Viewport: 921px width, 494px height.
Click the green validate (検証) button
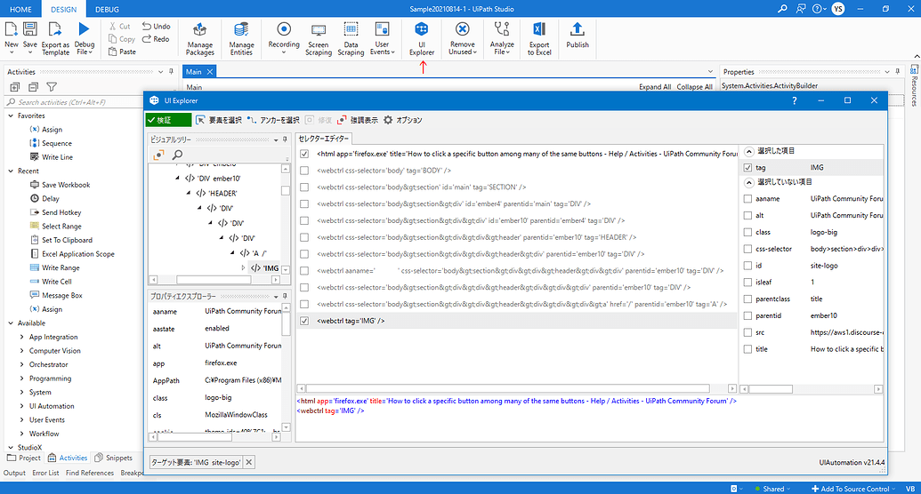pos(168,120)
